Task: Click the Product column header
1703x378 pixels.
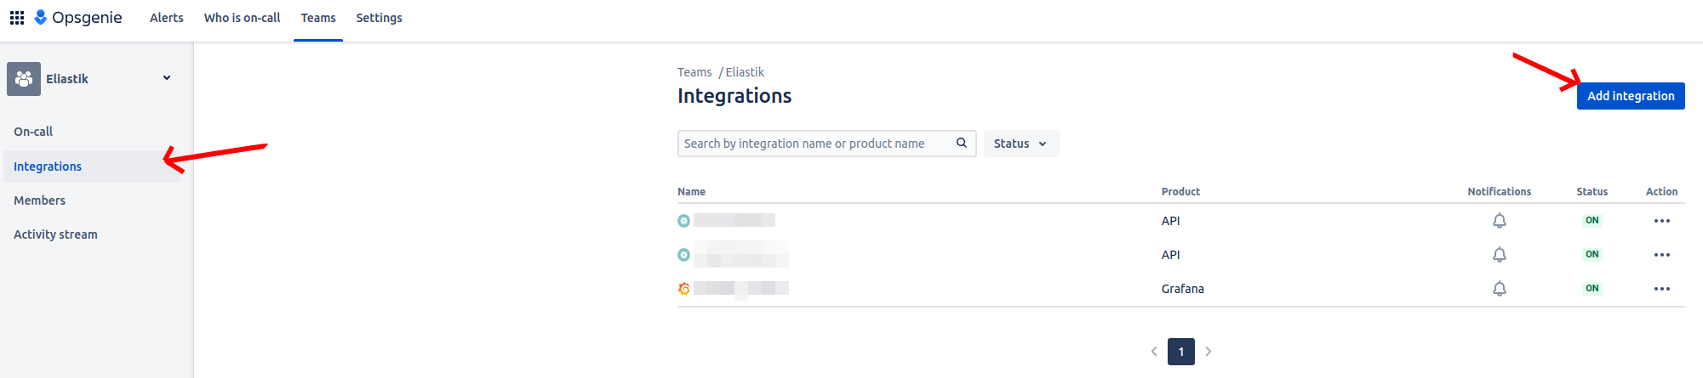Action: pos(1180,192)
